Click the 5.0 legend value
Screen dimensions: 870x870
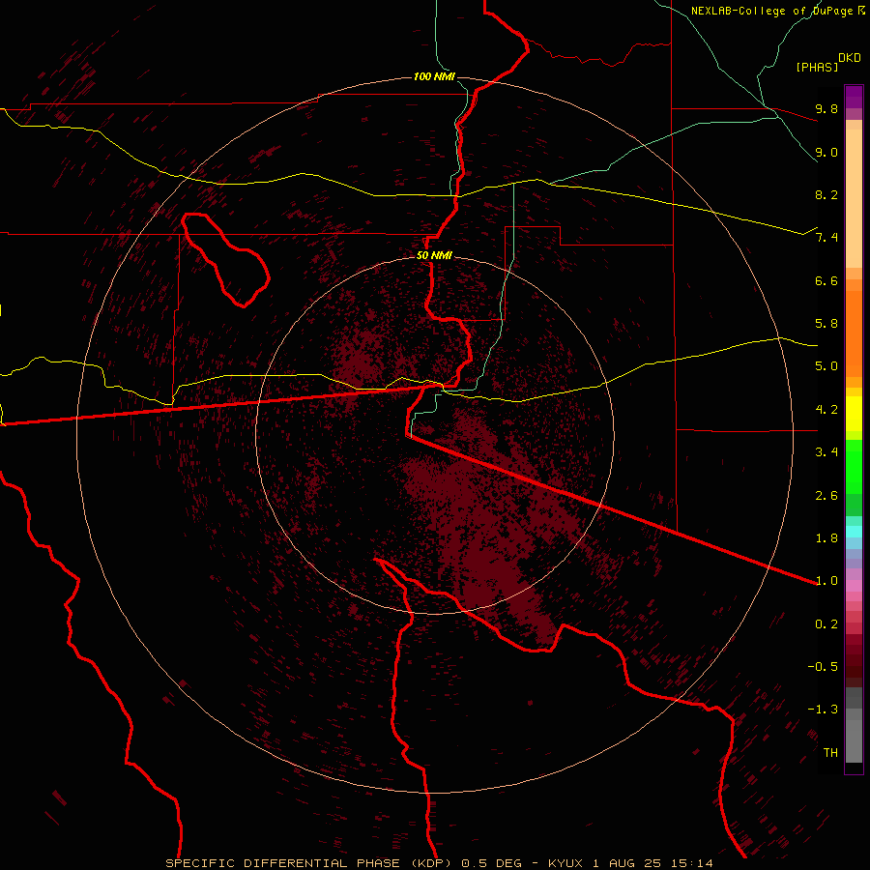click(826, 366)
